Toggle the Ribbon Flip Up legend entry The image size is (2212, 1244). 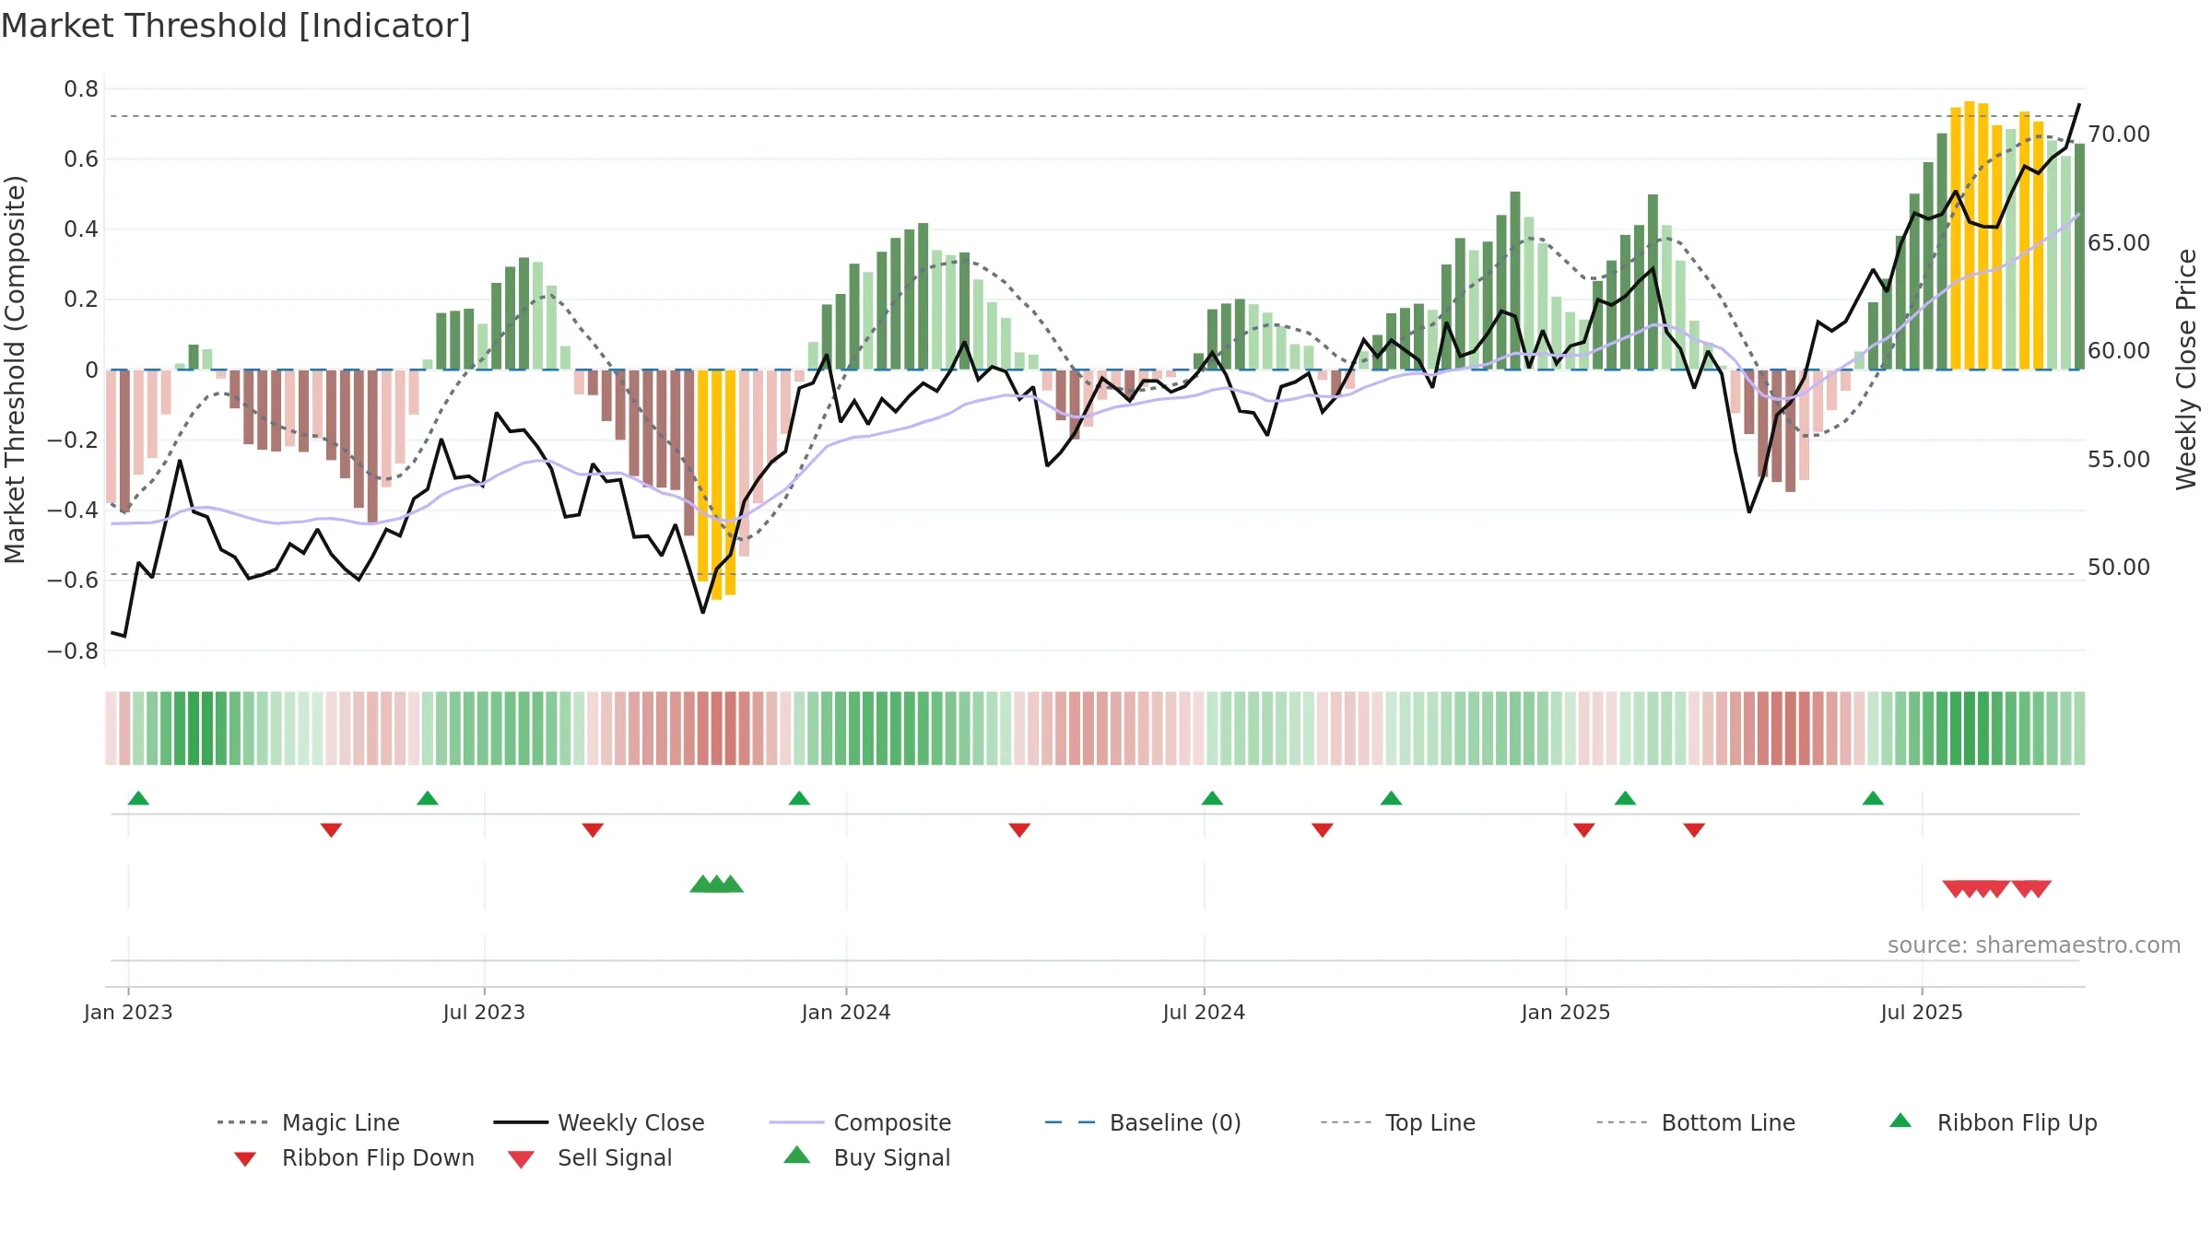(x=1993, y=1122)
